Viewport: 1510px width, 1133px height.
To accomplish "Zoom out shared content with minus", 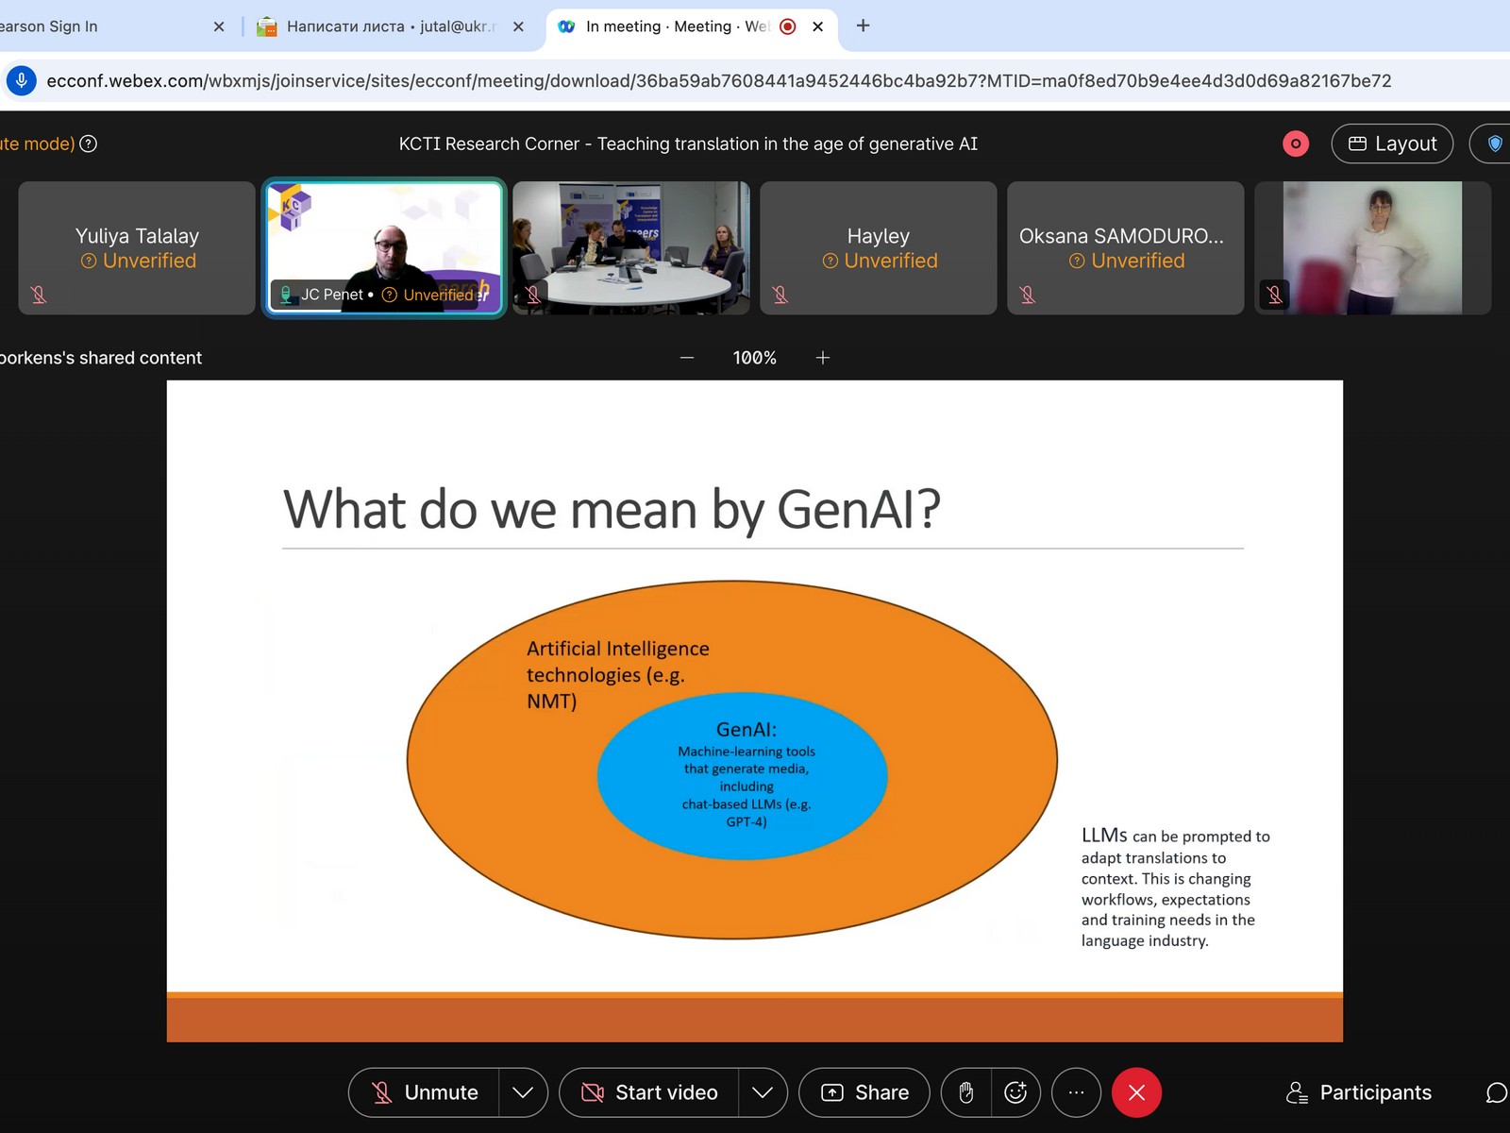I will tap(687, 358).
